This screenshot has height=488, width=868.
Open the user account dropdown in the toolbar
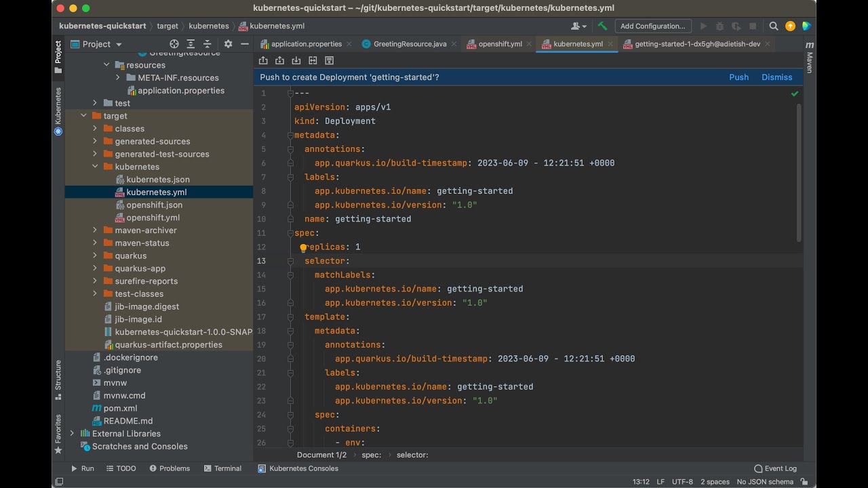(x=579, y=26)
